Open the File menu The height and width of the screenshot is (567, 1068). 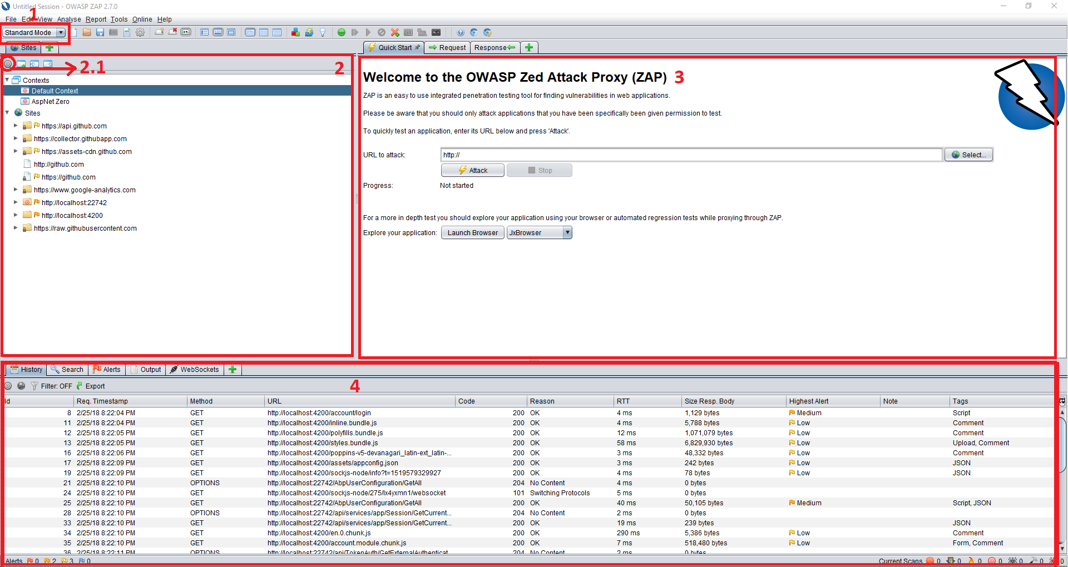tap(11, 19)
